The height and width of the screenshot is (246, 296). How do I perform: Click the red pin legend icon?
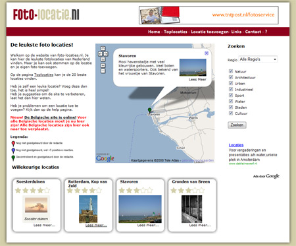(13, 144)
